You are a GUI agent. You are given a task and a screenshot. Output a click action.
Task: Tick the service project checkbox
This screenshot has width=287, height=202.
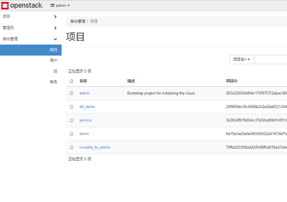(x=72, y=120)
